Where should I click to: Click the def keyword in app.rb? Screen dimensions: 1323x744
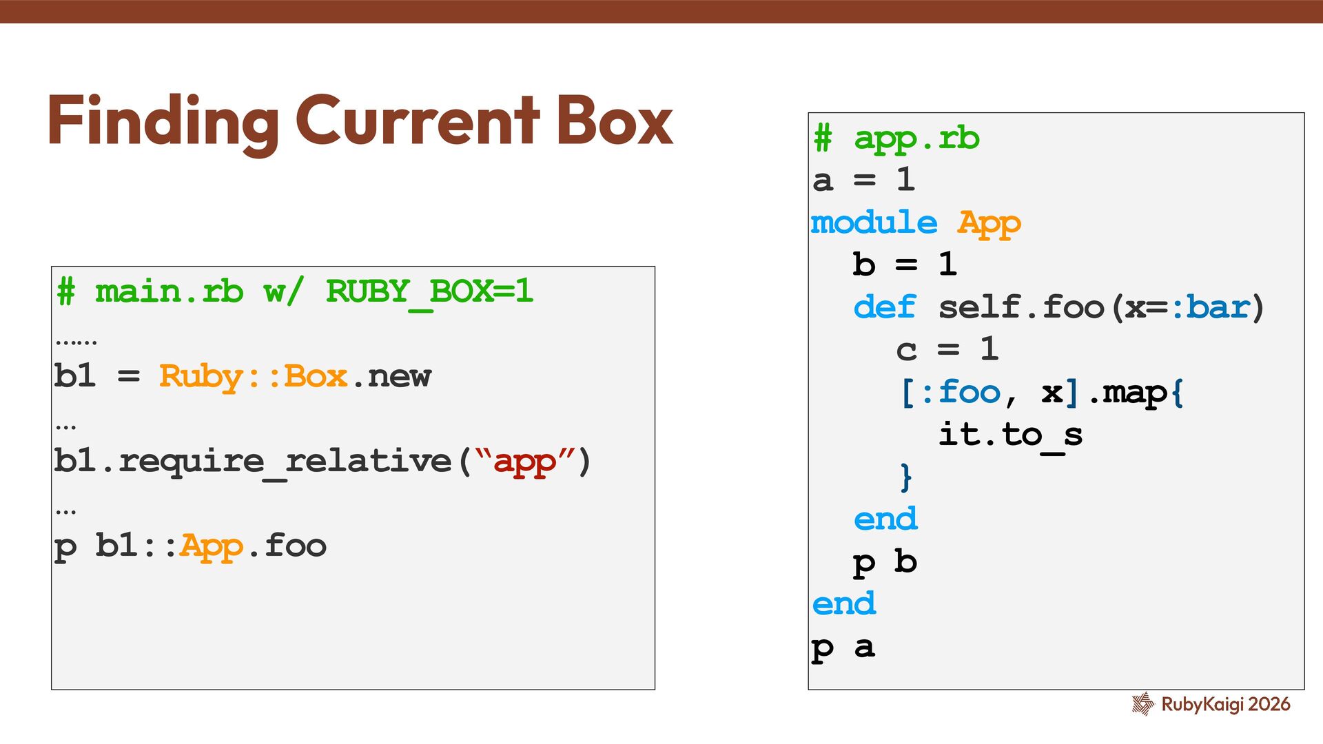(x=885, y=307)
